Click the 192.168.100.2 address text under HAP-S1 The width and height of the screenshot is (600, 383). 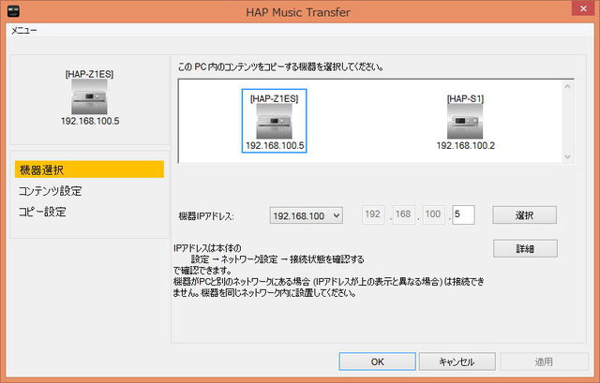coord(465,146)
